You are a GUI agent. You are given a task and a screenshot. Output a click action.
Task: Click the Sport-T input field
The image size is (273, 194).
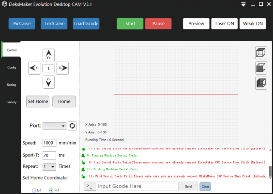pos(49,155)
